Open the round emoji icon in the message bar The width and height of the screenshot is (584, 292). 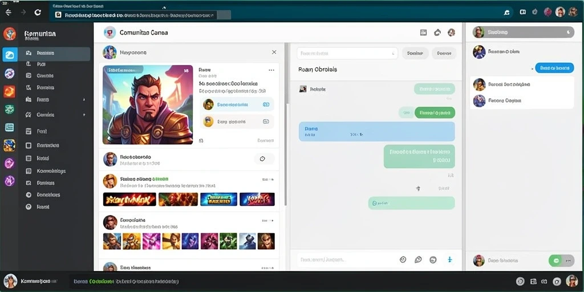pyautogui.click(x=433, y=259)
